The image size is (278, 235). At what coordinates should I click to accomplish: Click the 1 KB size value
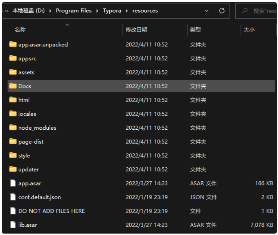tap(267, 211)
